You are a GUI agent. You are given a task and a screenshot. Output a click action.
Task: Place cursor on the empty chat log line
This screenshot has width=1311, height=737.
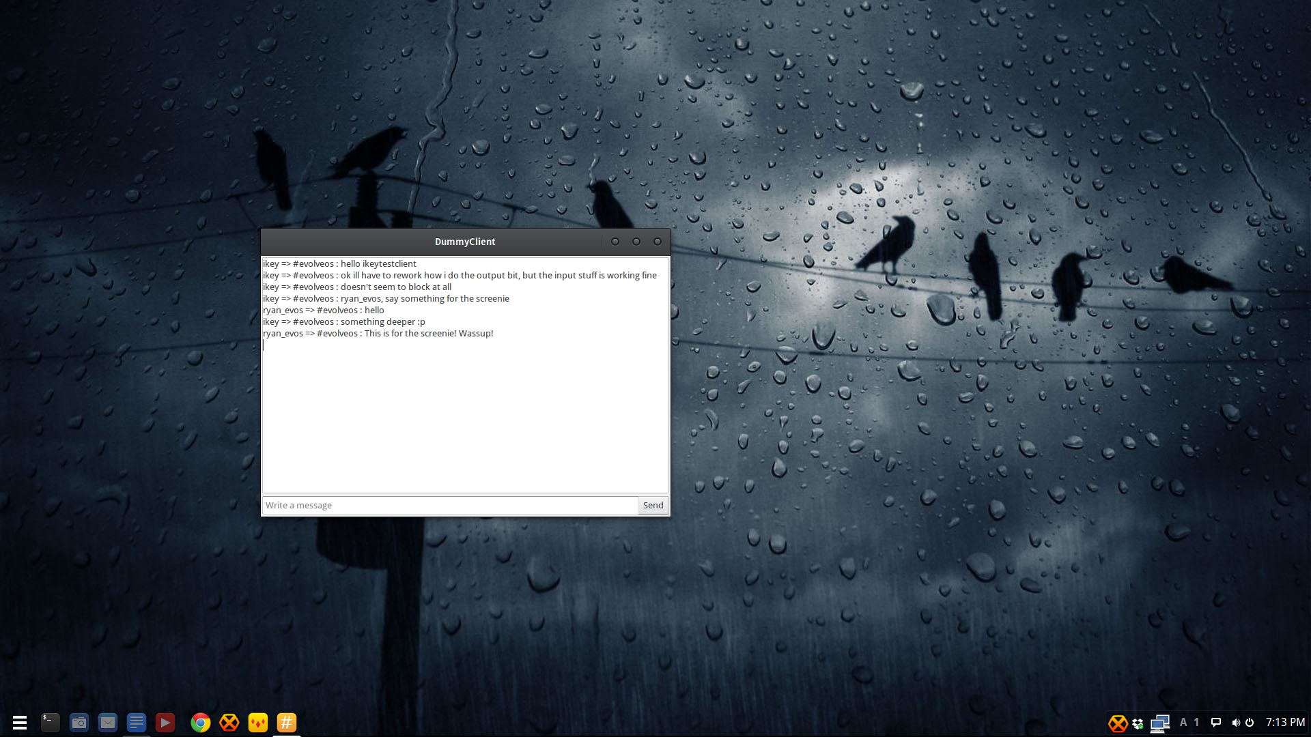pos(465,345)
